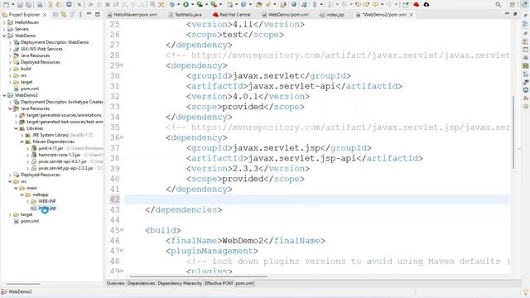This screenshot has height=298, width=530.
Task: Select Deployment Descriptor: WebDemo
Action: [55, 42]
